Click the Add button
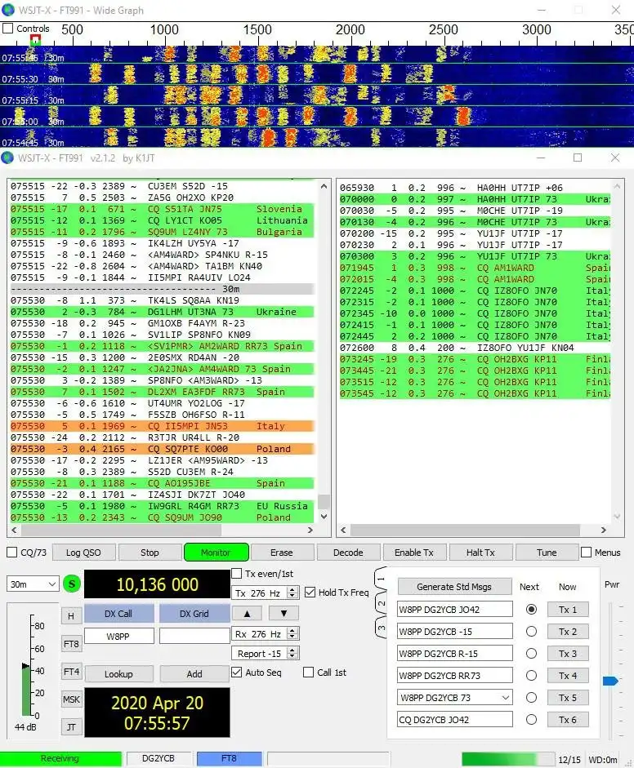This screenshot has height=768, width=634. pyautogui.click(x=194, y=674)
